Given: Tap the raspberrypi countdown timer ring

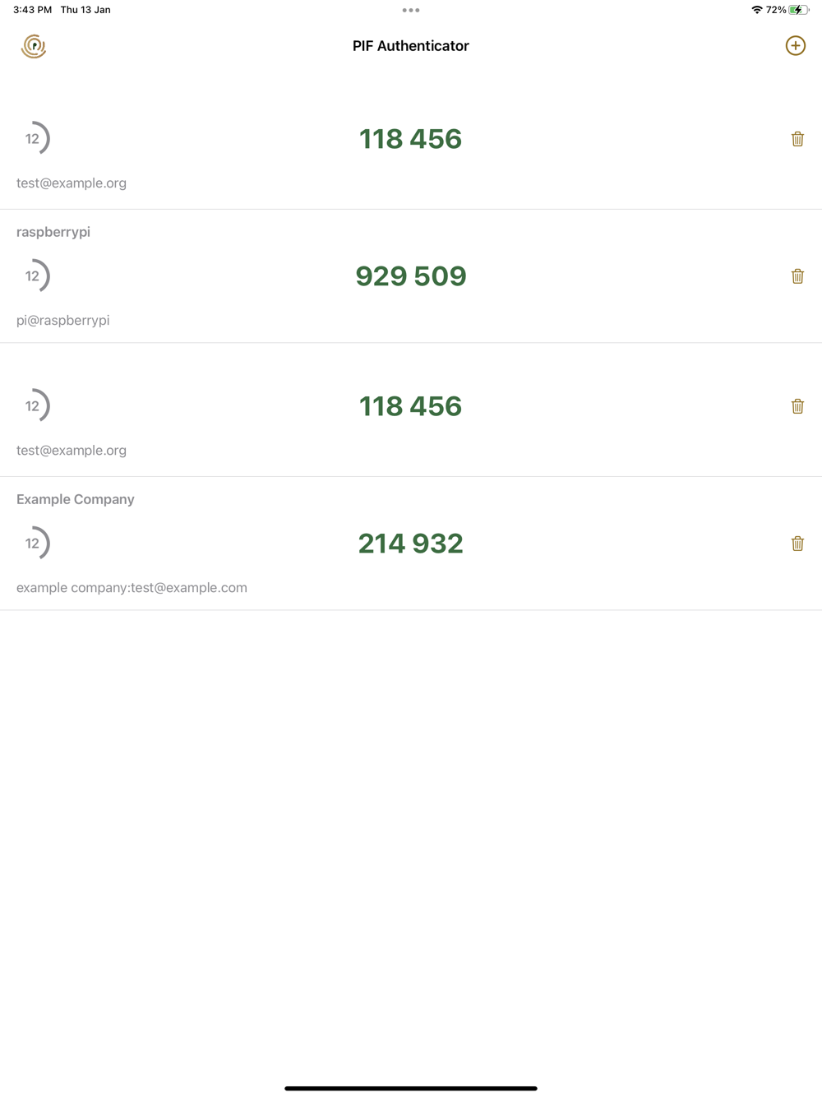Looking at the screenshot, I should click(x=34, y=276).
